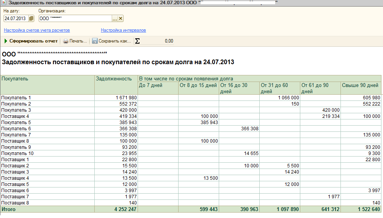Select the Покупатель 5 row name
This screenshot has height=218, width=383.
pyautogui.click(x=16, y=123)
